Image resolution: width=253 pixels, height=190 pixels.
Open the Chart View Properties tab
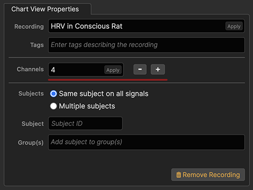(x=45, y=9)
